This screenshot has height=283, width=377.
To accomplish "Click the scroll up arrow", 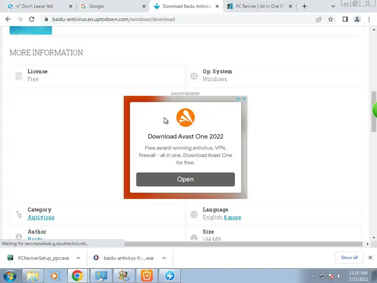I will 374,29.
